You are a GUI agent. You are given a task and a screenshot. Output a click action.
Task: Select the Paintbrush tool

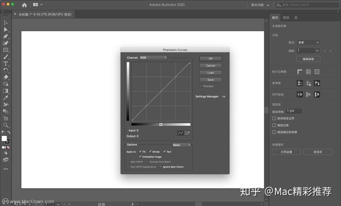pyautogui.click(x=6, y=57)
